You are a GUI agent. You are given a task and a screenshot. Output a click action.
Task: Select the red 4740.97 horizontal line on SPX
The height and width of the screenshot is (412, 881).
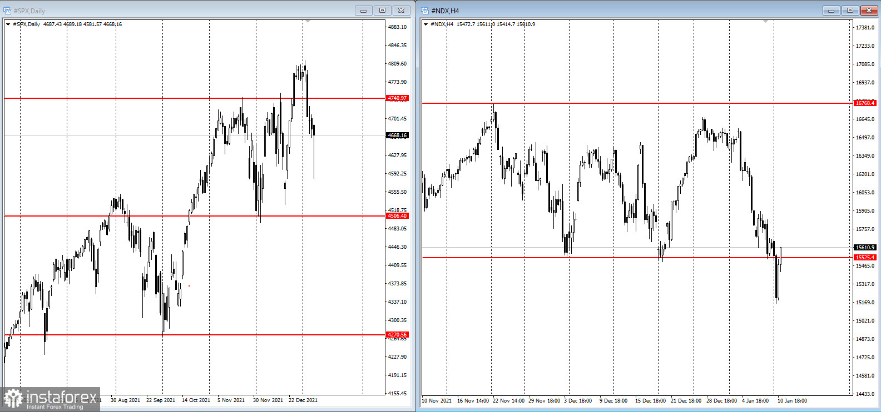(195, 98)
